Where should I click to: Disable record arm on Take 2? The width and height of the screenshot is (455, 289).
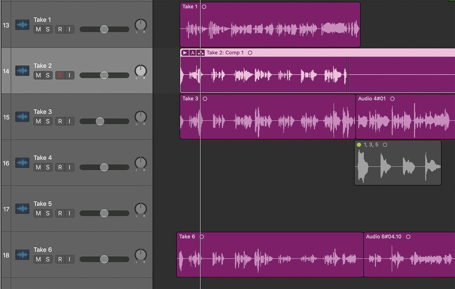[x=60, y=75]
